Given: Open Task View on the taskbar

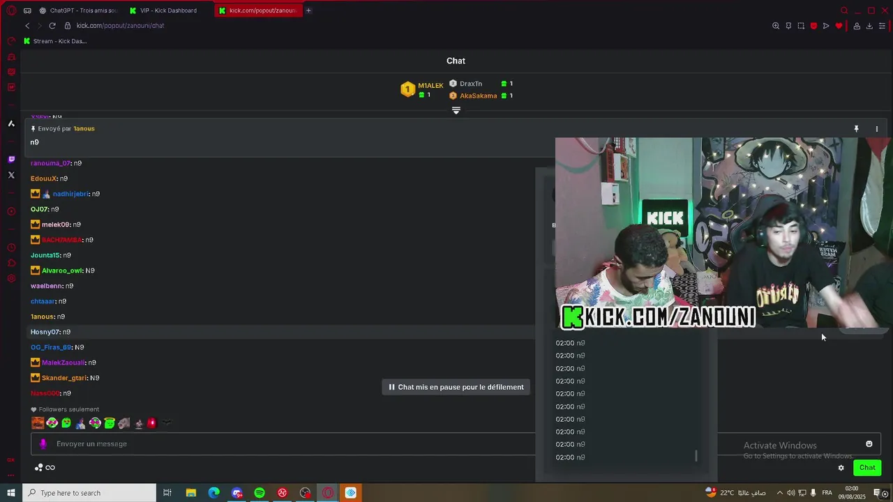Looking at the screenshot, I should [x=167, y=493].
